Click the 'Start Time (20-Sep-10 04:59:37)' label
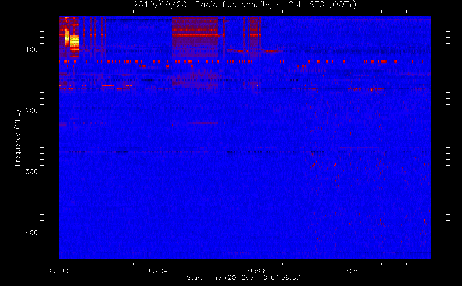 tap(245, 278)
